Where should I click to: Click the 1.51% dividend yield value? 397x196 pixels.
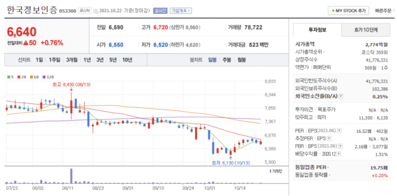click(x=381, y=154)
